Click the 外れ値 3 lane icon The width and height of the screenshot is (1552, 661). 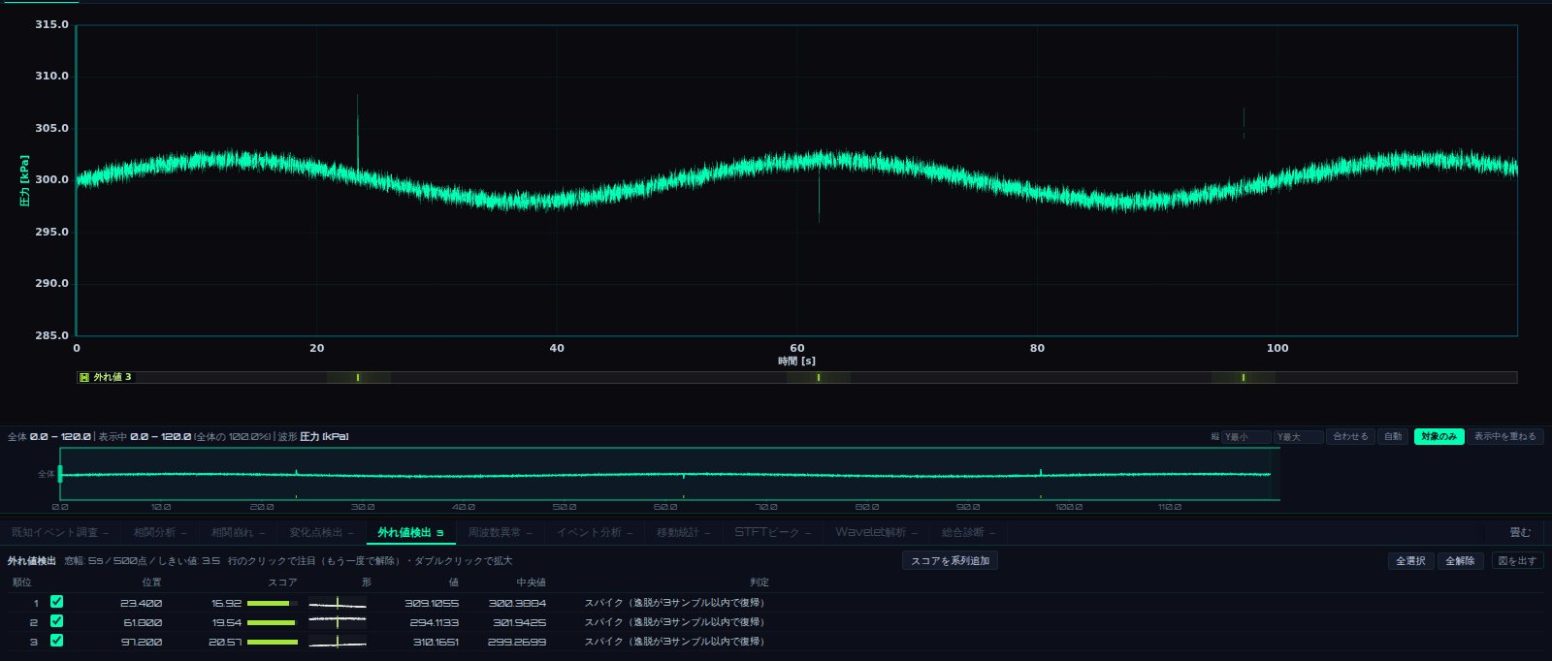pos(84,377)
